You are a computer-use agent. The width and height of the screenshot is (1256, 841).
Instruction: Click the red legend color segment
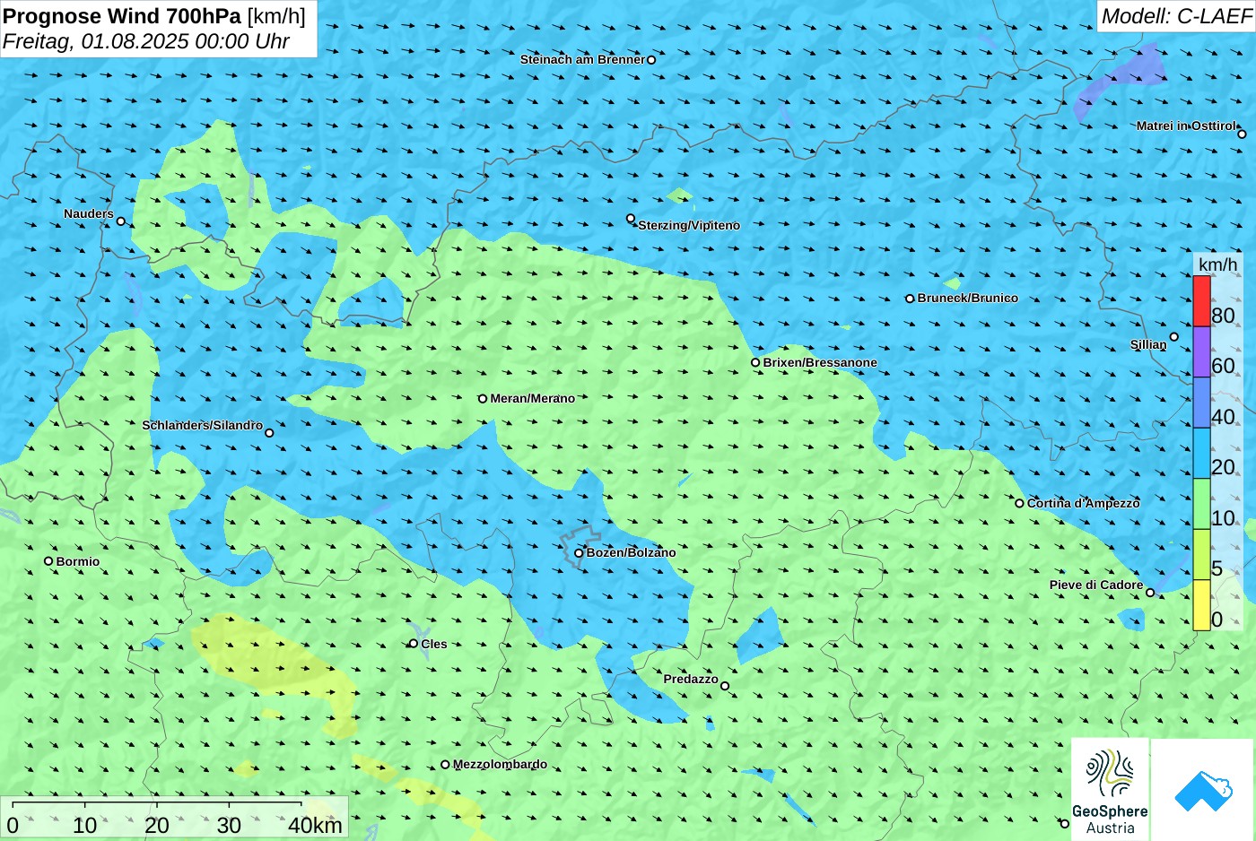pos(1201,301)
